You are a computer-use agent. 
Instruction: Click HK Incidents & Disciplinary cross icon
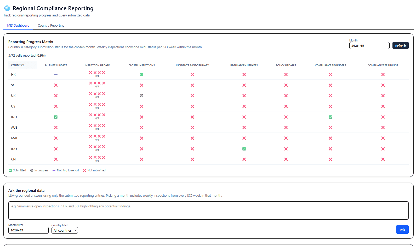coord(192,75)
